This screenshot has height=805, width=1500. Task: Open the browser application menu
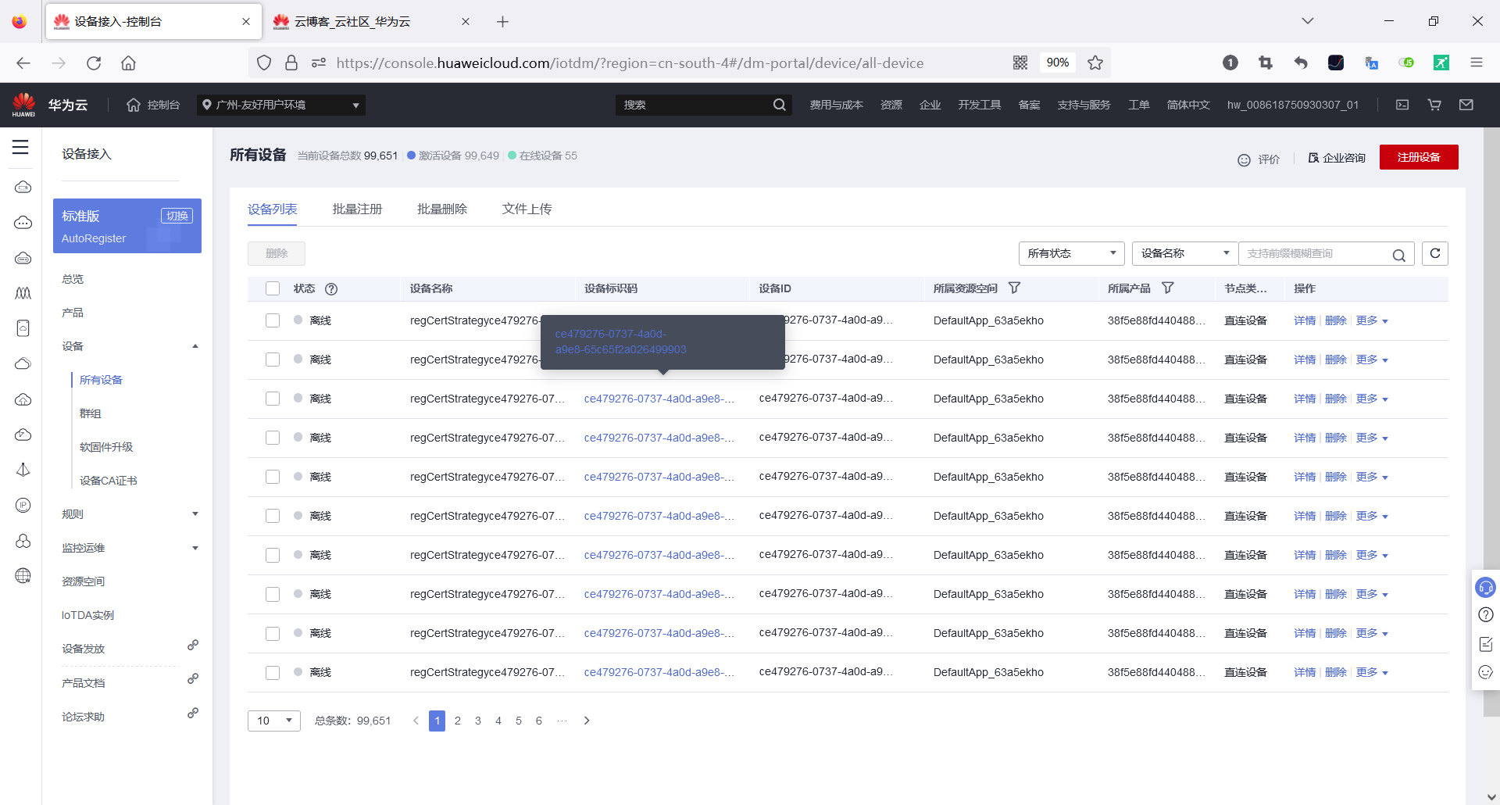pyautogui.click(x=1477, y=63)
